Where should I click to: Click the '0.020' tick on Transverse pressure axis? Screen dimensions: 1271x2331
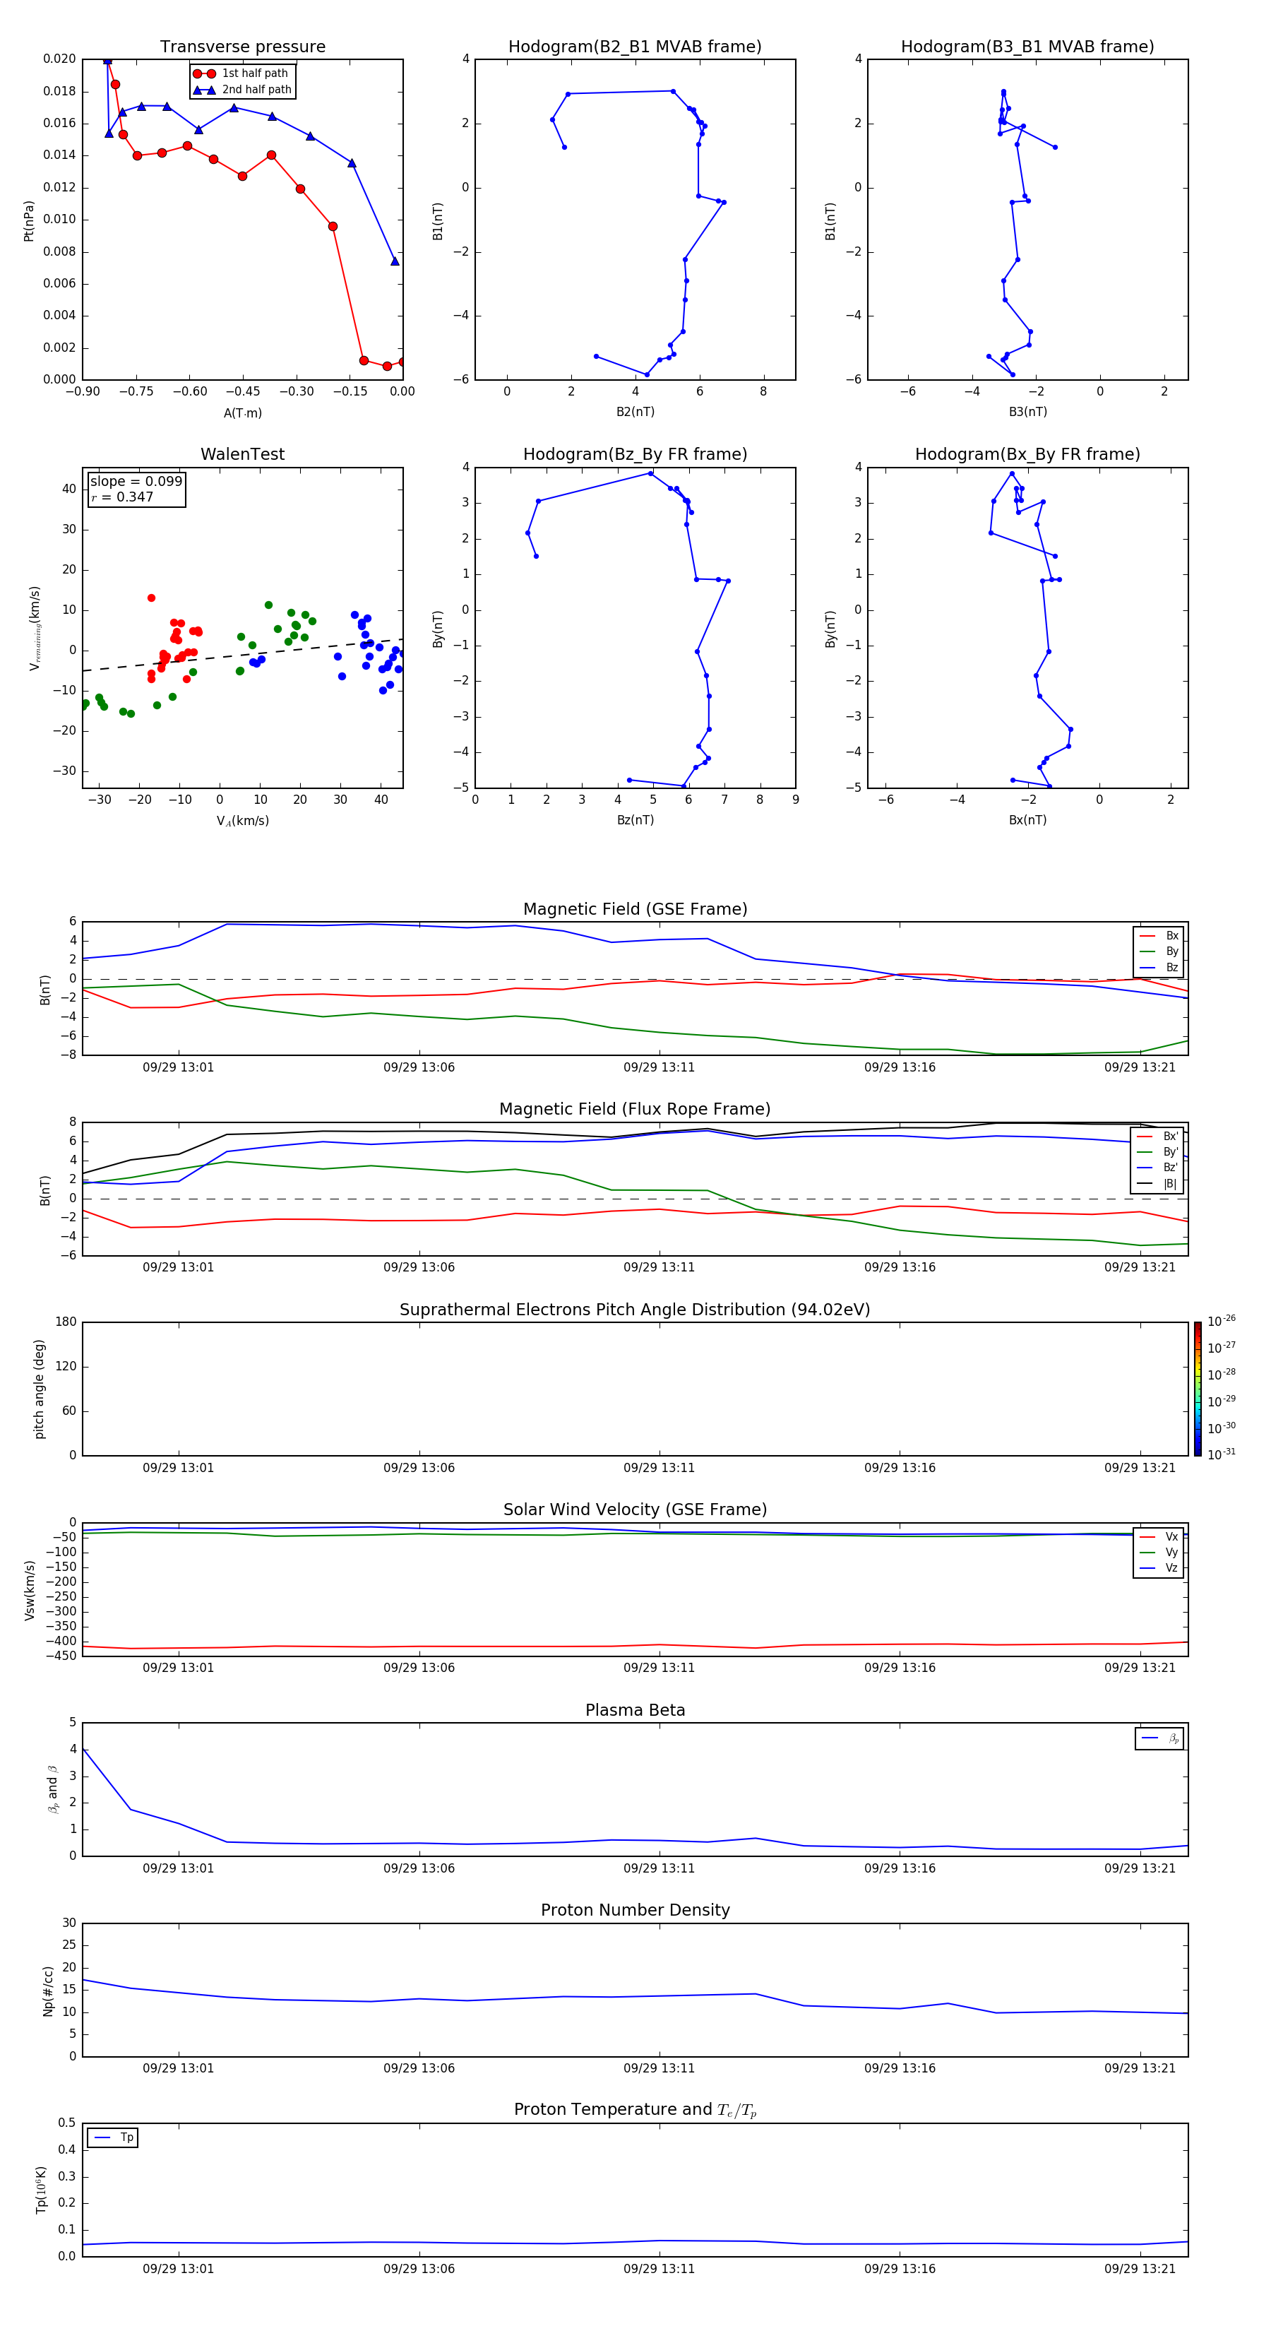pos(59,59)
